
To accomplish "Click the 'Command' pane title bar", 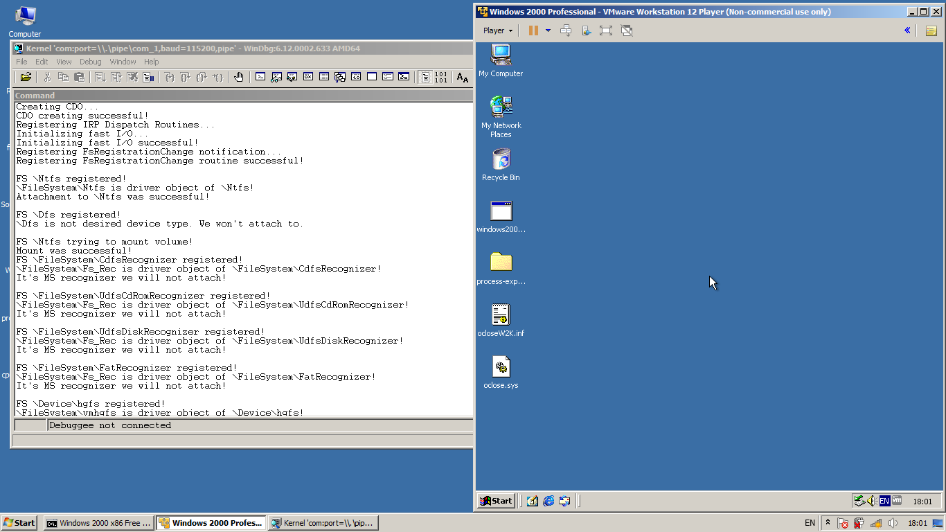I will (243, 96).
